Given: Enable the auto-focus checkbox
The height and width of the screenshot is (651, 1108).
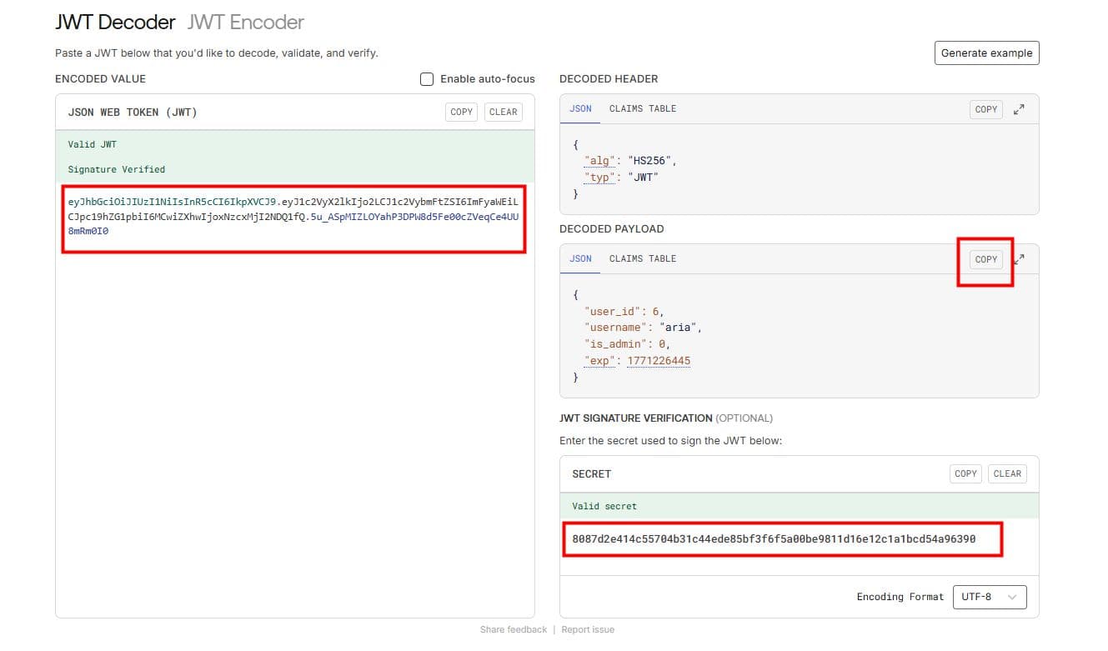Looking at the screenshot, I should (427, 79).
